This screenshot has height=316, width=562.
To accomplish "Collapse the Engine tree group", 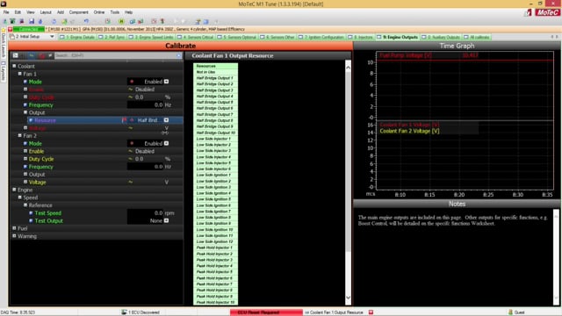I will [14, 190].
